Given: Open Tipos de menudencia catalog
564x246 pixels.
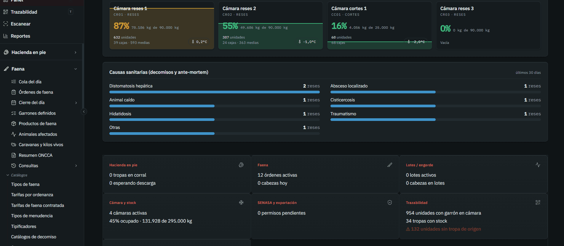Looking at the screenshot, I should point(32,216).
